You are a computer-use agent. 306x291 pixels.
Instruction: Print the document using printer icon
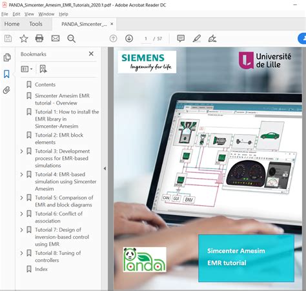[39, 39]
